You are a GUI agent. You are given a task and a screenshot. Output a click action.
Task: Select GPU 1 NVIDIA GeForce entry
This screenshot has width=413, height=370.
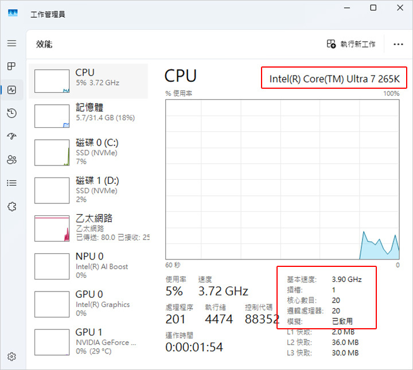pyautogui.click(x=88, y=342)
